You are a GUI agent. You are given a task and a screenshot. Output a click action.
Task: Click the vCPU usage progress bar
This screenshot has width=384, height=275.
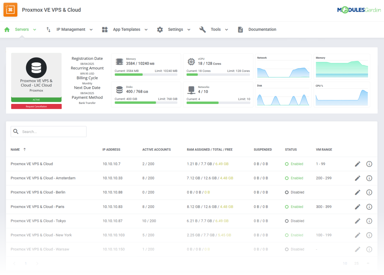(218, 75)
